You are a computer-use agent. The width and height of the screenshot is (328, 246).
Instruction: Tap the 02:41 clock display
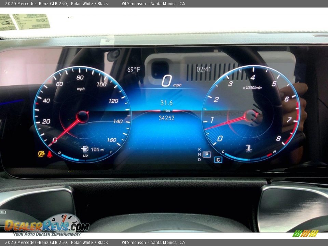[204, 69]
